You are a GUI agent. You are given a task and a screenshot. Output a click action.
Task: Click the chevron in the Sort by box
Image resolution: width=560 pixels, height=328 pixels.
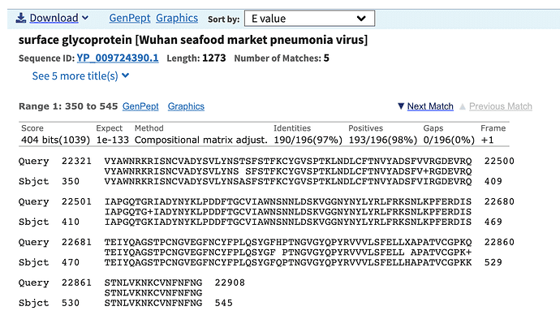pos(360,18)
